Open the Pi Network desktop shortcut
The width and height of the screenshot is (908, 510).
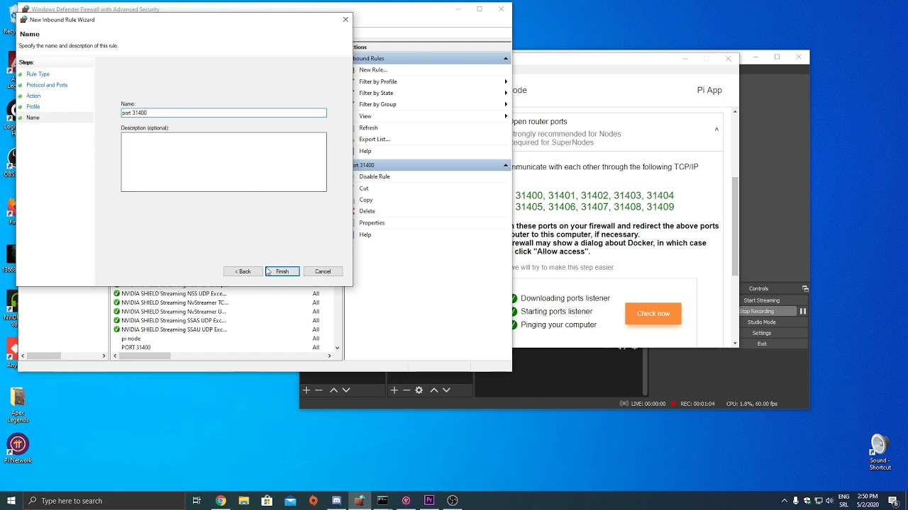coord(18,448)
